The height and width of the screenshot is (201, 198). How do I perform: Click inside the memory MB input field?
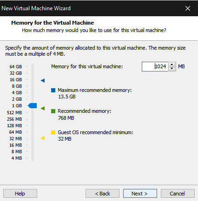(155, 66)
